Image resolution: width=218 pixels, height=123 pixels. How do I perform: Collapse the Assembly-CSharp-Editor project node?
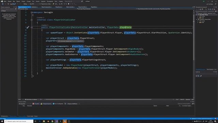pos(197,19)
